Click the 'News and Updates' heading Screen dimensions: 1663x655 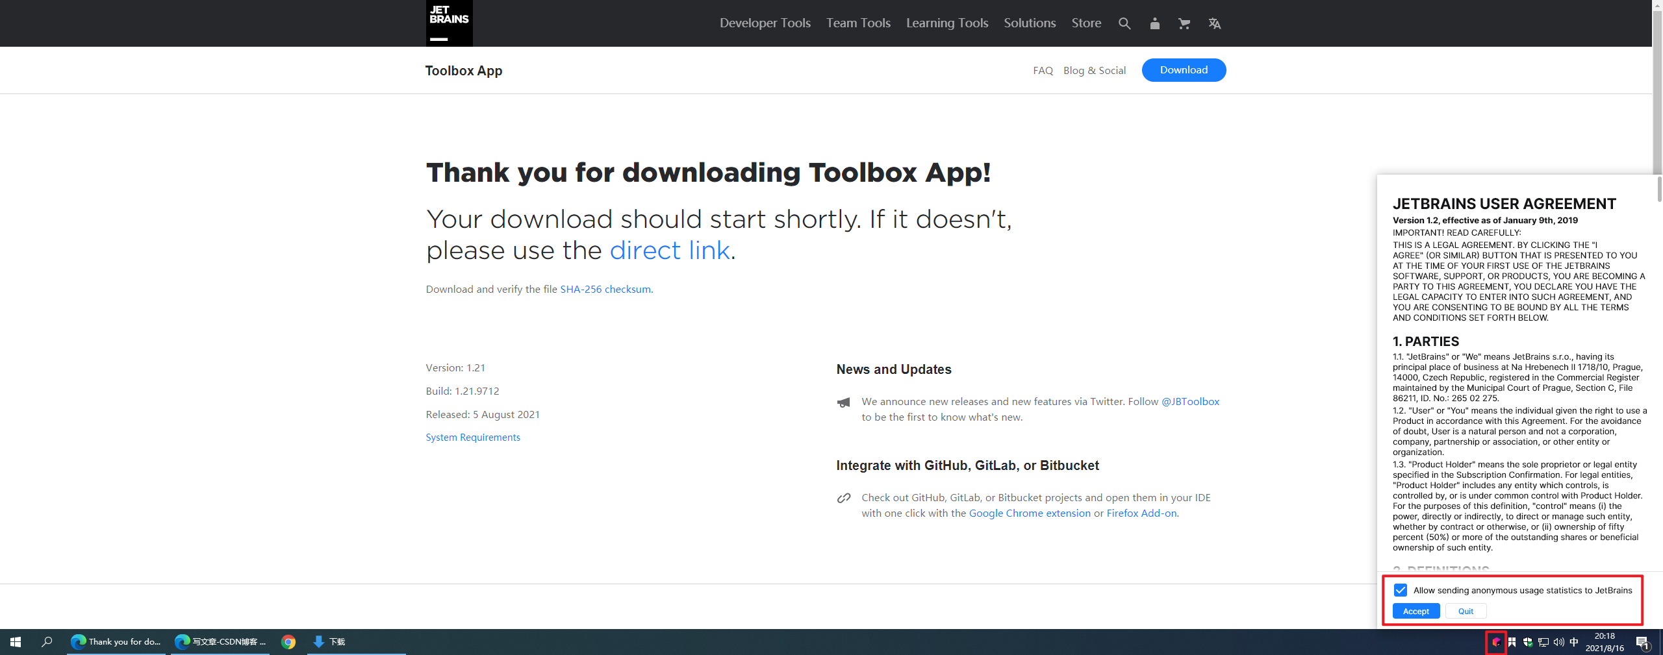894,369
